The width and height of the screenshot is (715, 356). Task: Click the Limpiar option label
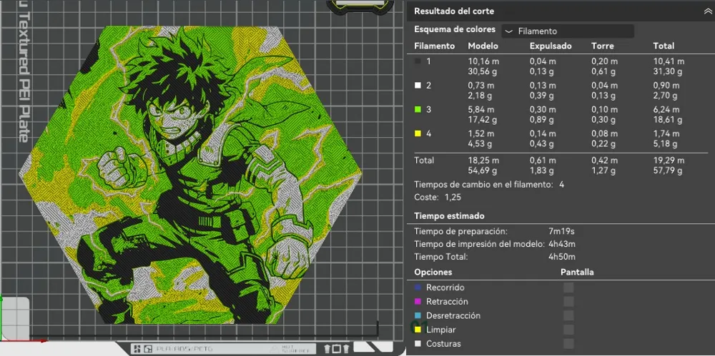click(x=441, y=330)
